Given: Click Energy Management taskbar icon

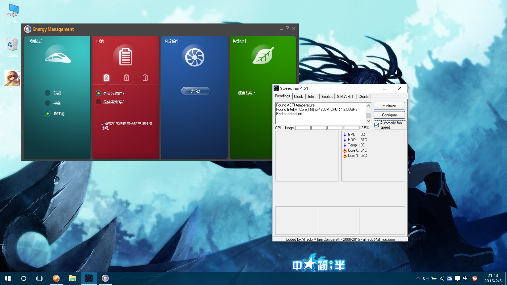Looking at the screenshot, I should pyautogui.click(x=105, y=278).
